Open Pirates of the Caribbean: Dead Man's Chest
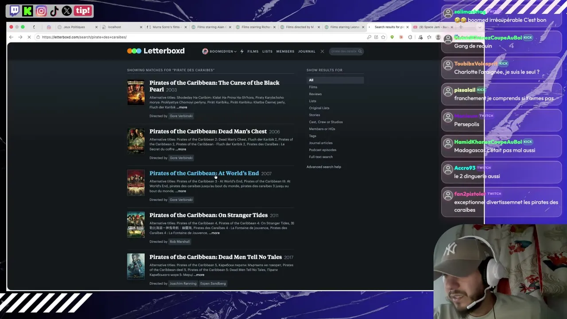Image resolution: width=567 pixels, height=319 pixels. [x=208, y=131]
